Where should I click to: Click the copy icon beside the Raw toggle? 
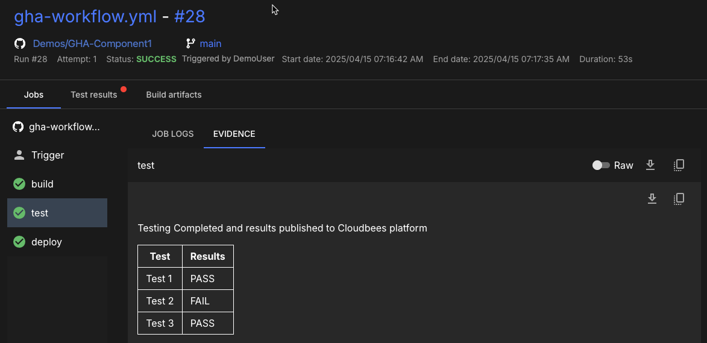click(679, 165)
